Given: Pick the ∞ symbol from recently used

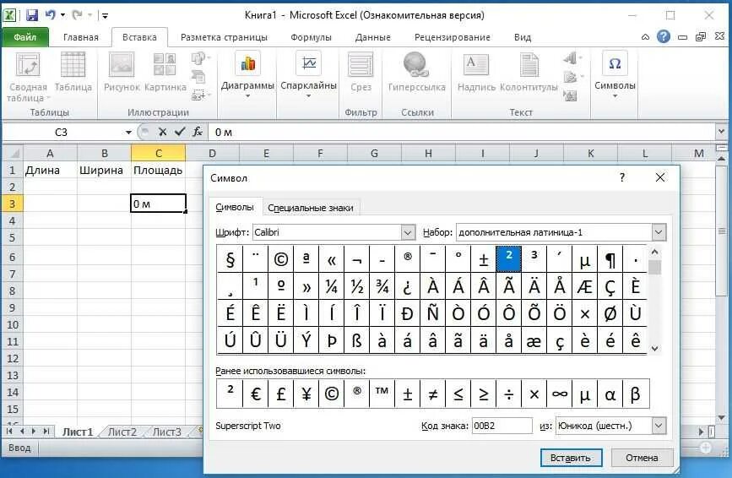Looking at the screenshot, I should point(559,394).
